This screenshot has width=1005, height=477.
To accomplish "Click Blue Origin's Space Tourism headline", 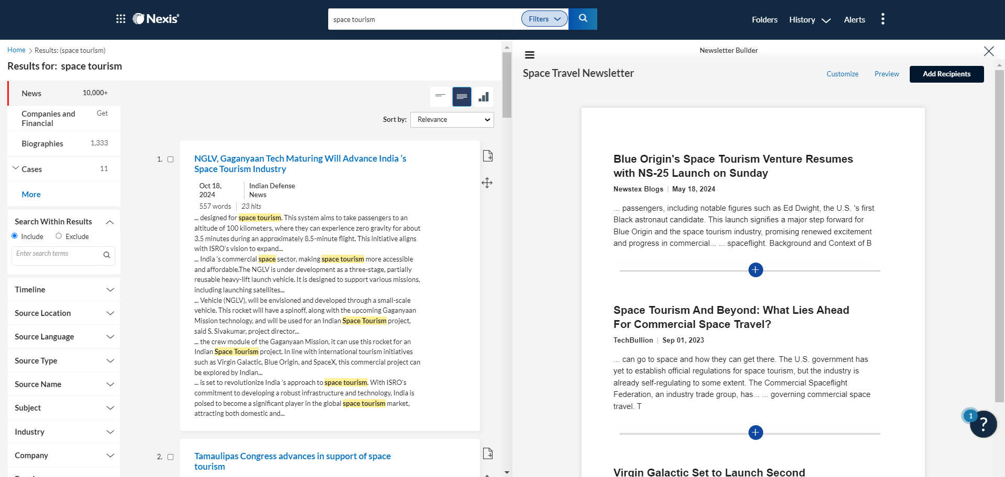I will pos(733,166).
